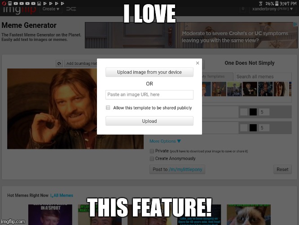299x225 pixels.
Task: Click the Boromir meme preview image
Action: [52, 109]
